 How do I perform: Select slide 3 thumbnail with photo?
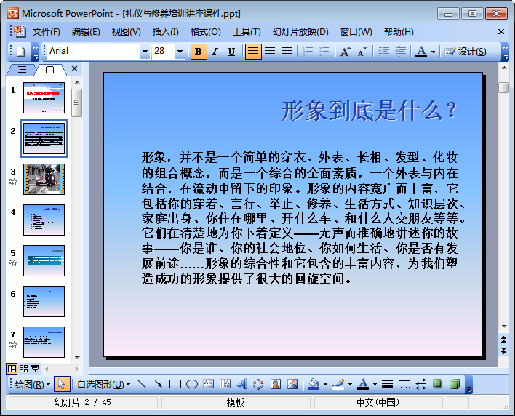pos(44,179)
